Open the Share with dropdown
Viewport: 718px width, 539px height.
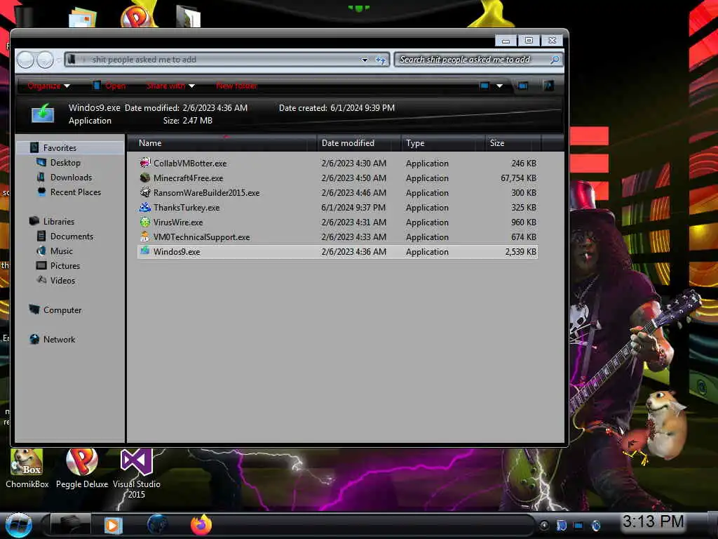click(171, 86)
